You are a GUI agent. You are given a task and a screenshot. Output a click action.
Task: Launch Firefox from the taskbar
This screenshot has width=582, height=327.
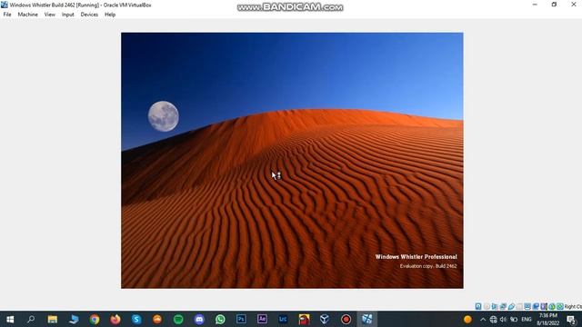(115, 319)
